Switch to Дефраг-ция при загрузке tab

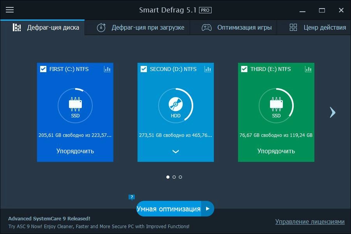tap(137, 27)
